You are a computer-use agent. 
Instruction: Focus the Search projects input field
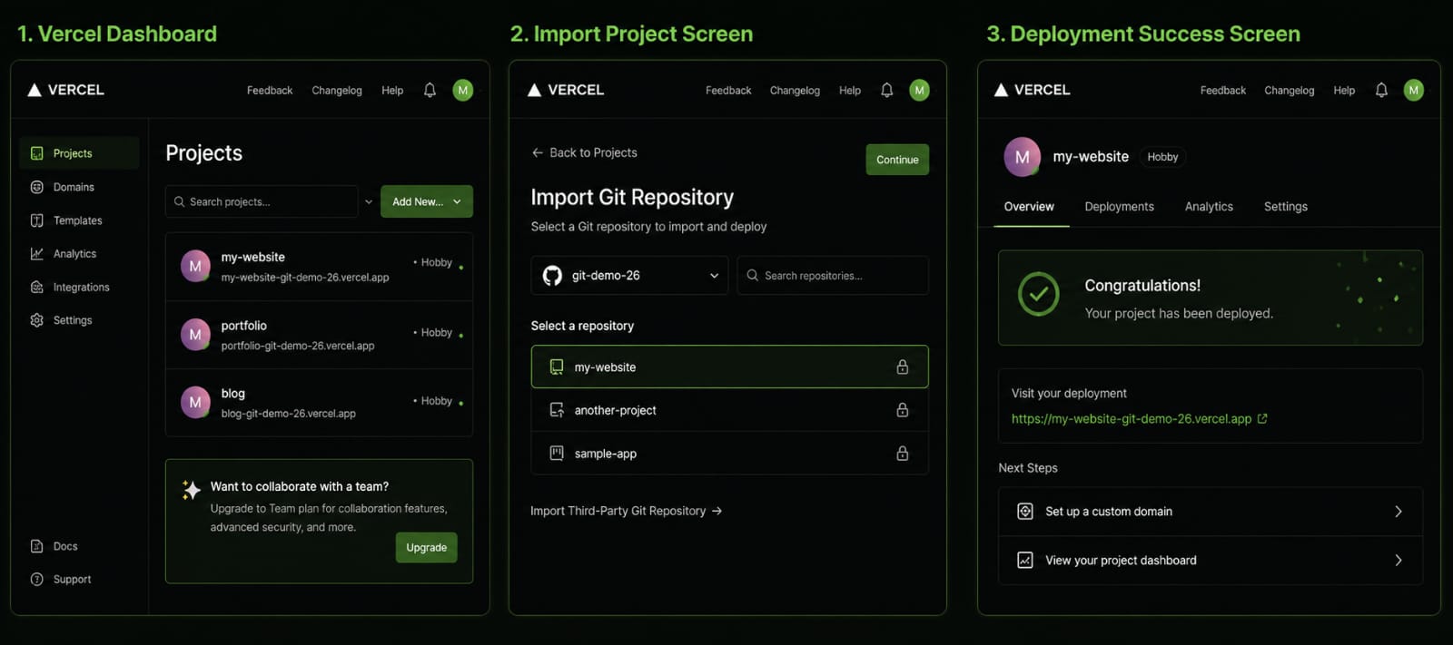coord(262,201)
